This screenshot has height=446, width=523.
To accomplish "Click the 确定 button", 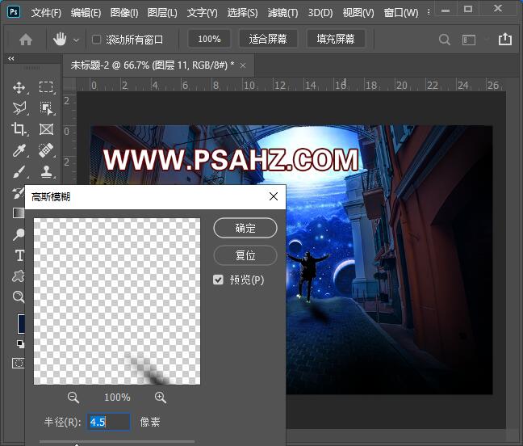I will pos(245,228).
